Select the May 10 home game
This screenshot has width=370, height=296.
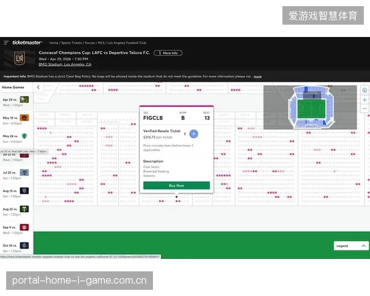[x=16, y=120]
